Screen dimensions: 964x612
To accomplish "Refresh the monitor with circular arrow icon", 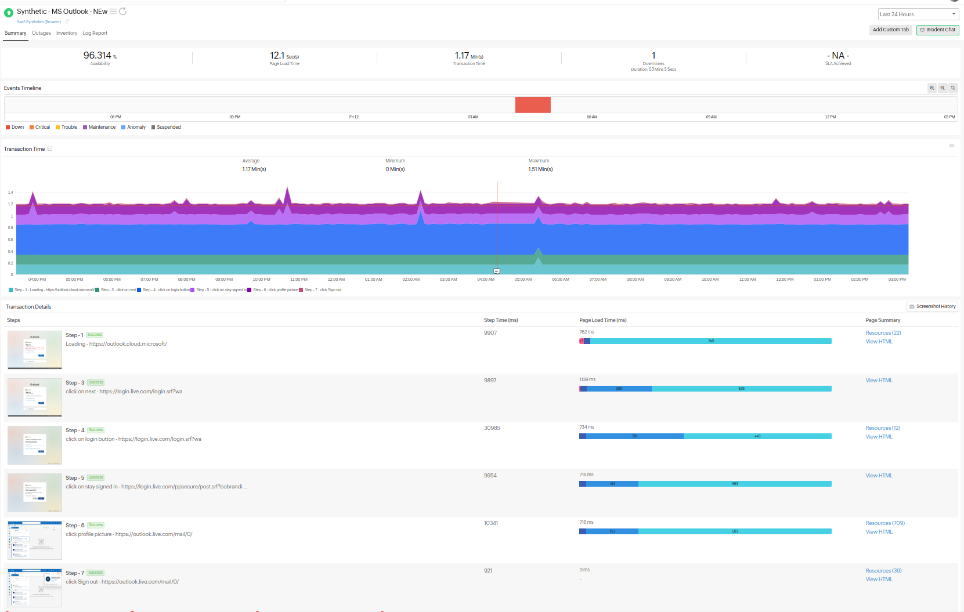I will pyautogui.click(x=123, y=12).
